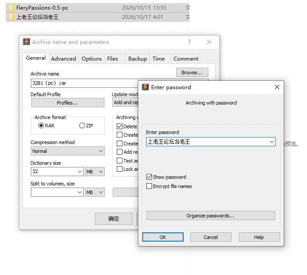The height and width of the screenshot is (275, 307).
Task: Click the FieryPassions-0.5-pc folder icon
Action: coord(11,8)
